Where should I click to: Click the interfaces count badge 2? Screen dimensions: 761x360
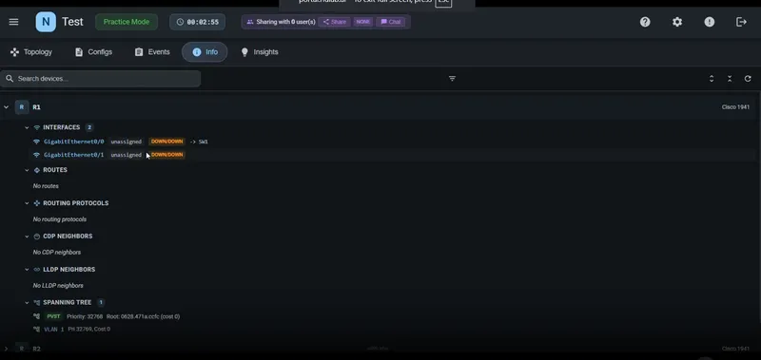click(88, 127)
